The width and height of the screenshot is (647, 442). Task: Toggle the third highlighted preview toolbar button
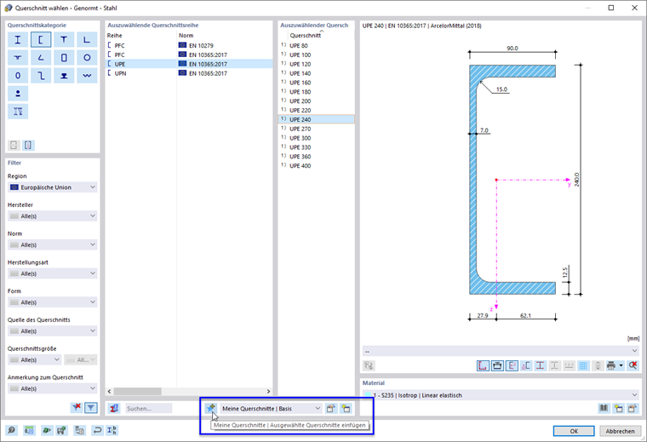click(x=512, y=365)
